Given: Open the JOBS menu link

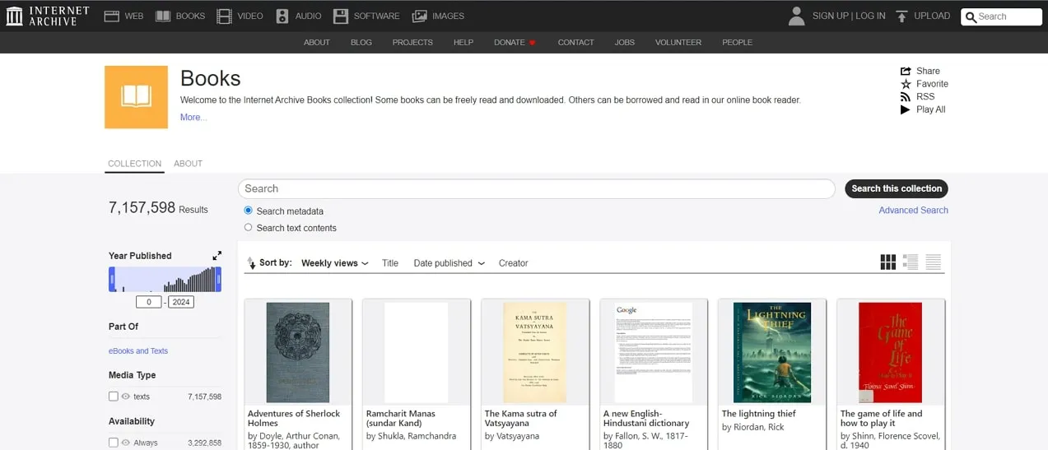Looking at the screenshot, I should coord(625,43).
